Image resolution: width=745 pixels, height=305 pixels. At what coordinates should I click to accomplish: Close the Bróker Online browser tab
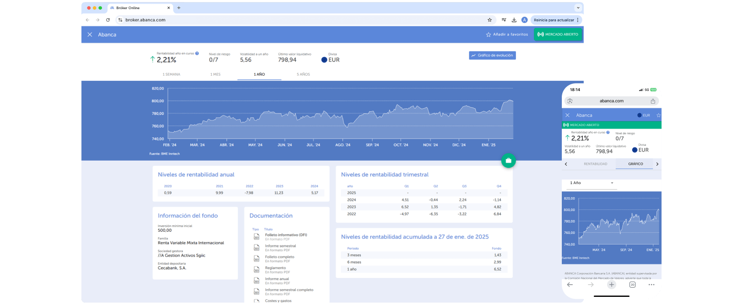point(169,8)
